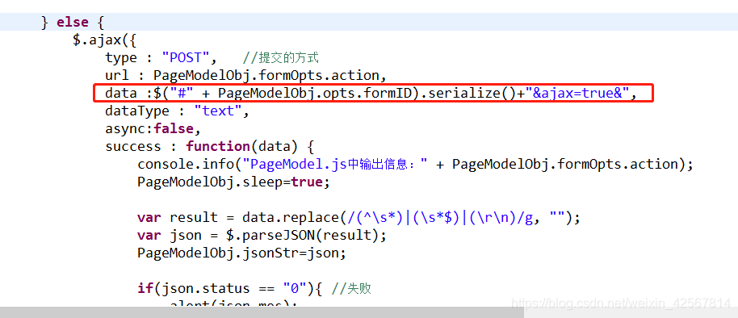Click the comment "//提交的方式"
Screen dimensions: 738x318
(281, 58)
